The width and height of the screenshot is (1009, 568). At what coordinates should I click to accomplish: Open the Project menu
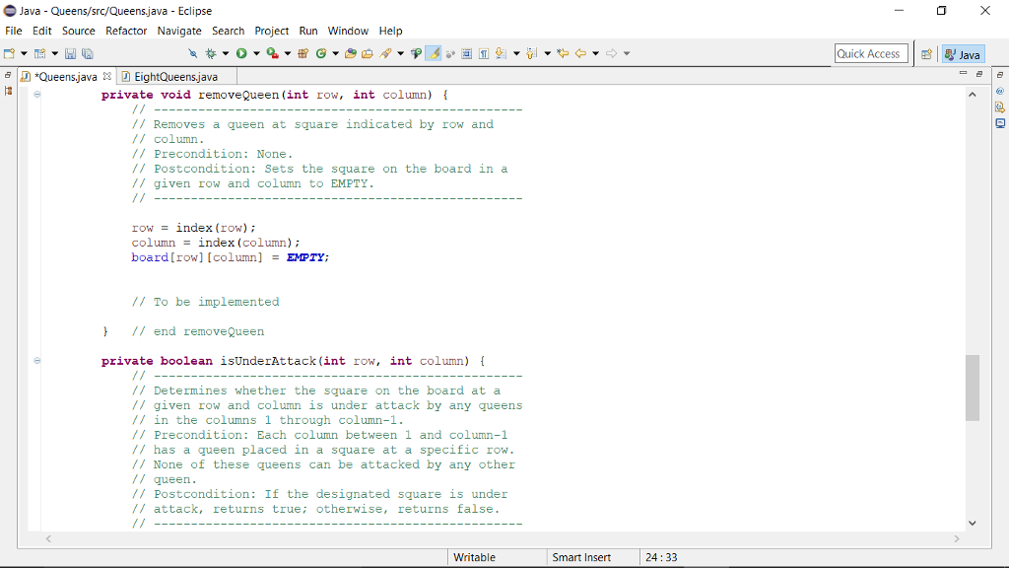(272, 31)
